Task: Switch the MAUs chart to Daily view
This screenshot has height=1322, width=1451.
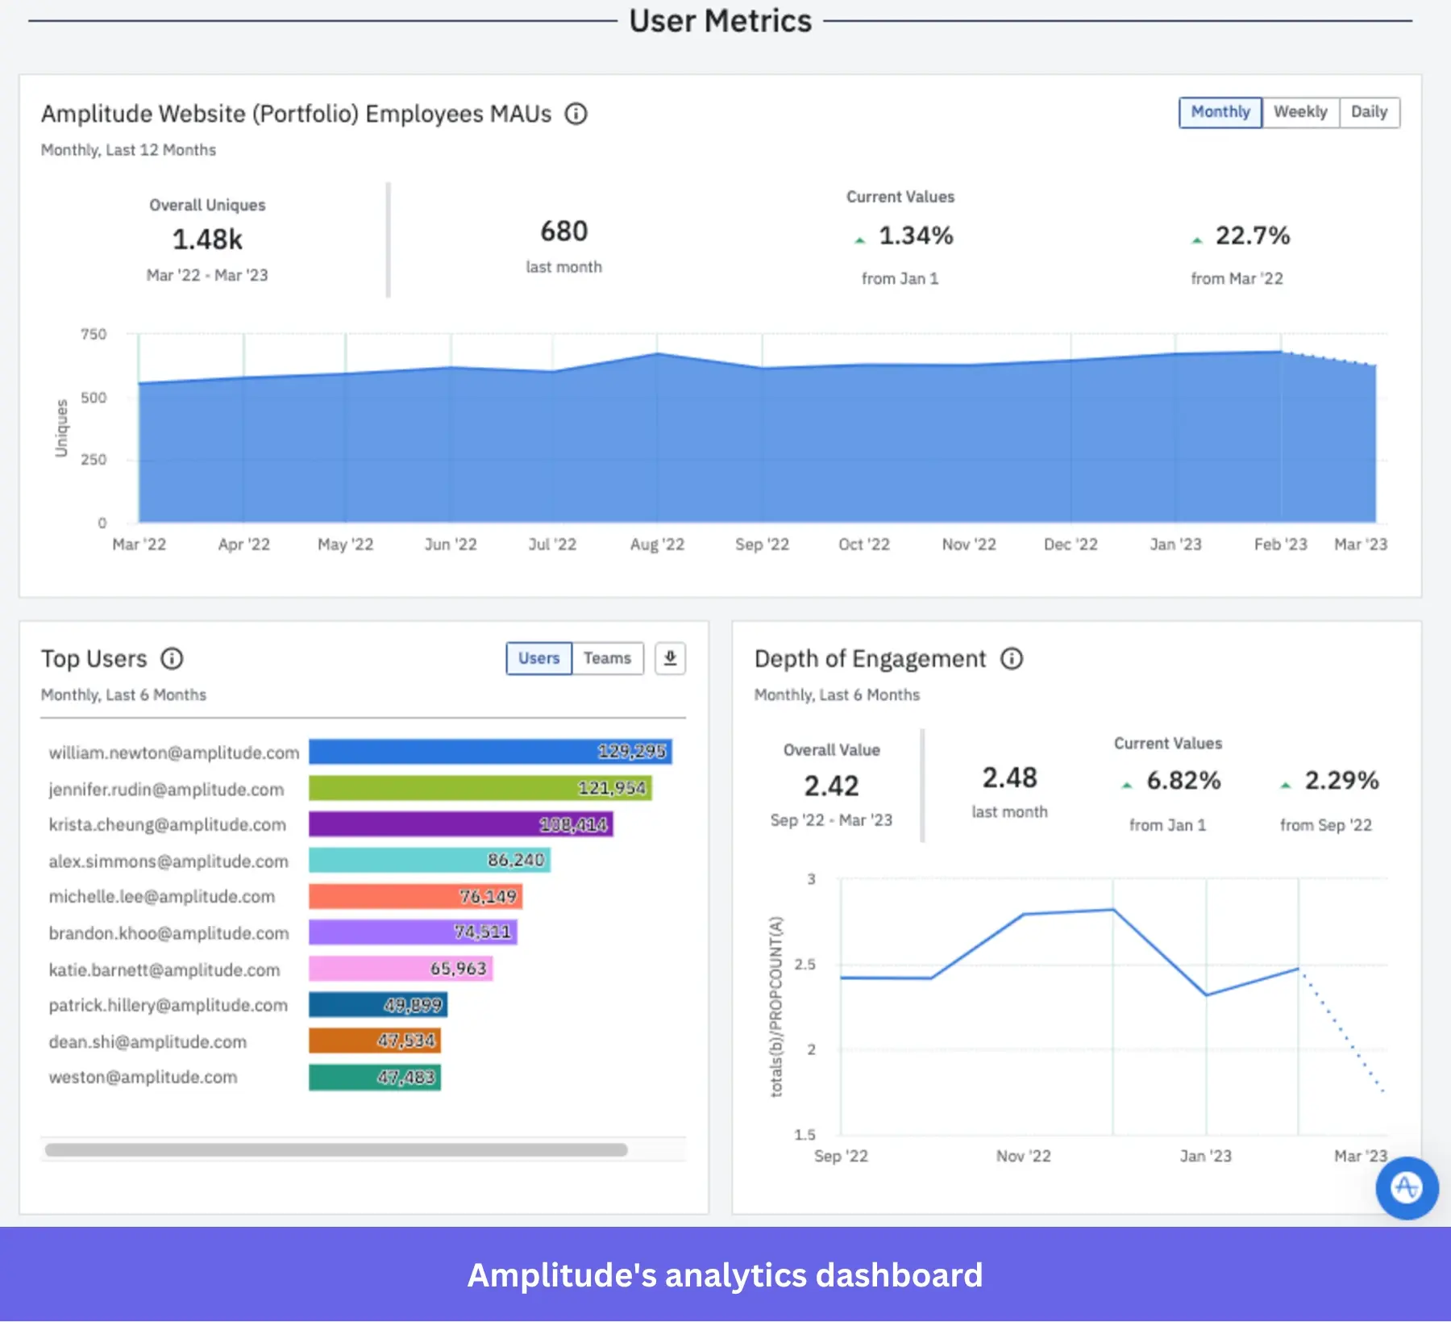Action: click(1370, 112)
